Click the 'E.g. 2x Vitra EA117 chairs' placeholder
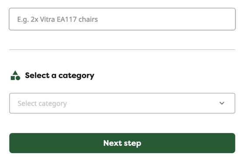This screenshot has height=158, width=245. pyautogui.click(x=57, y=20)
